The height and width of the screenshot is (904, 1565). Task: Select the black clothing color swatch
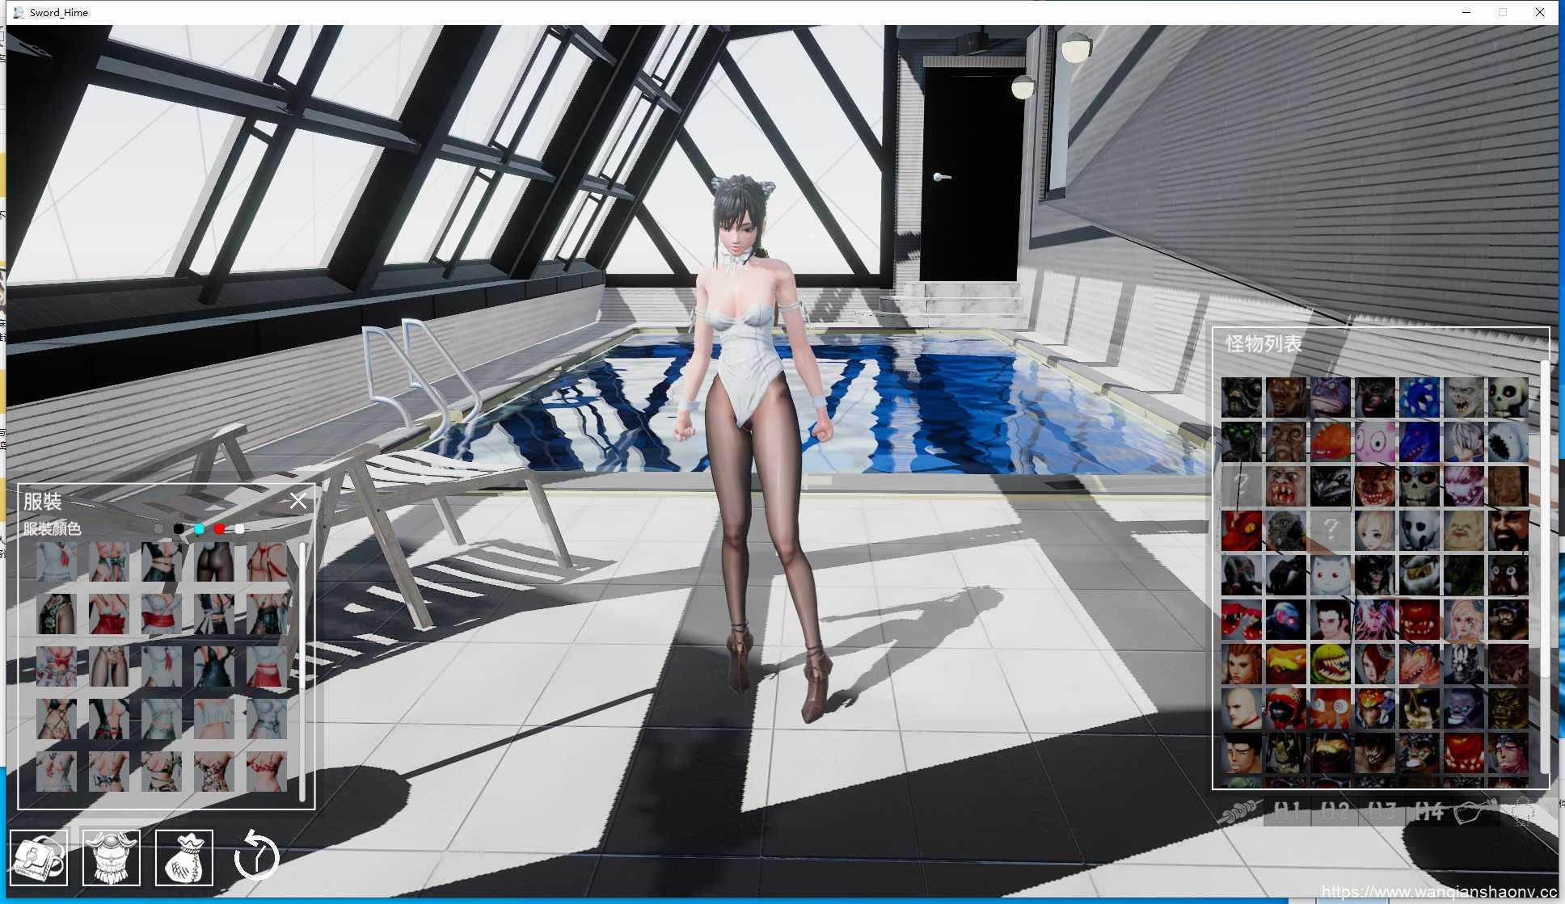[179, 528]
